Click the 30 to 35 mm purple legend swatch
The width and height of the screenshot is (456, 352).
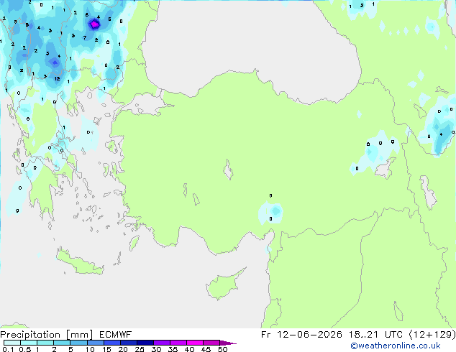click(x=162, y=343)
